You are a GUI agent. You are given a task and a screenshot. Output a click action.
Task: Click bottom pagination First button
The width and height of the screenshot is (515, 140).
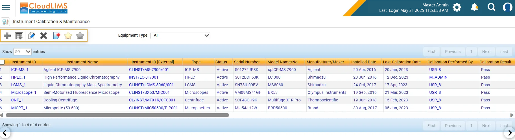pos(431,126)
